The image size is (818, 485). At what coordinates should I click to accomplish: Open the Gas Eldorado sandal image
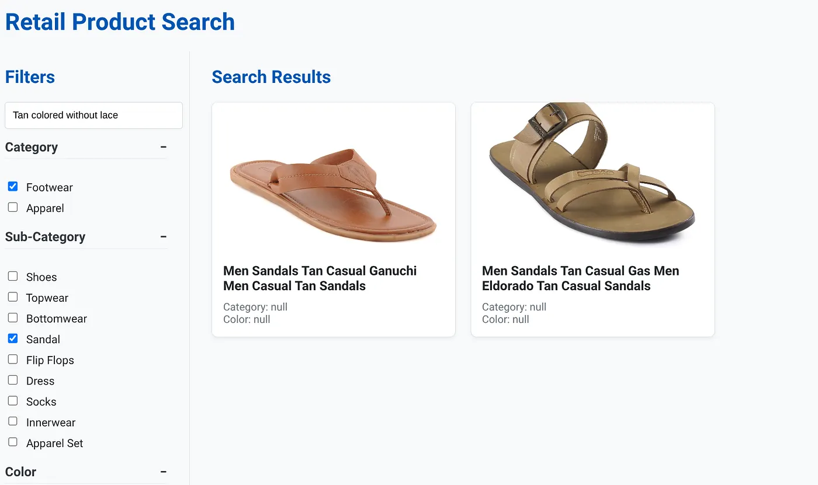592,174
